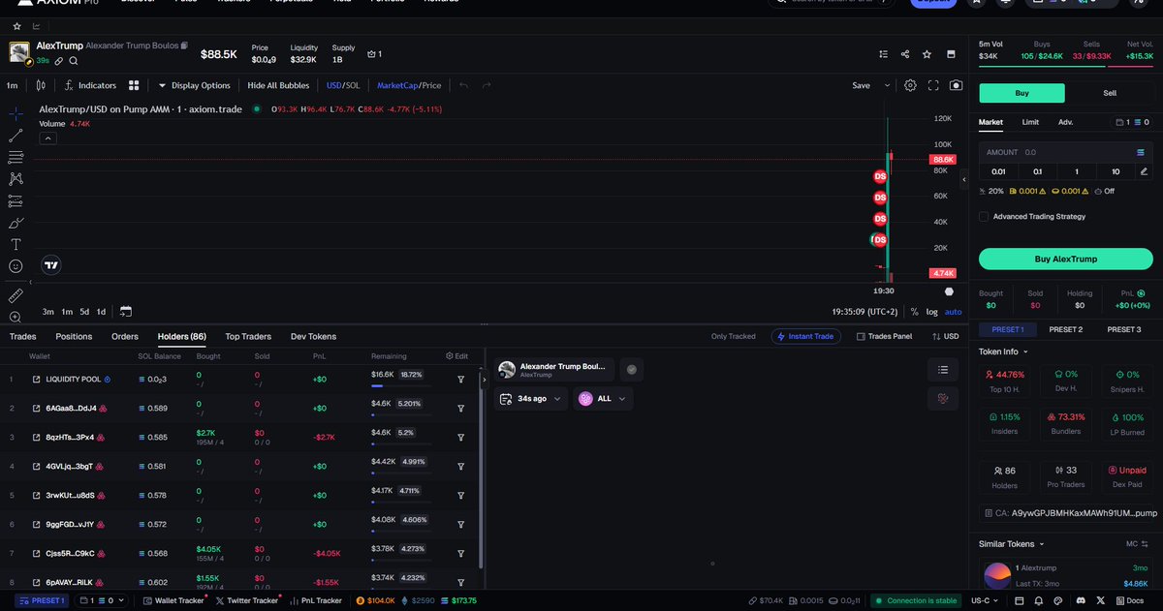
Task: Switch to the Positions tab
Action: tap(74, 336)
